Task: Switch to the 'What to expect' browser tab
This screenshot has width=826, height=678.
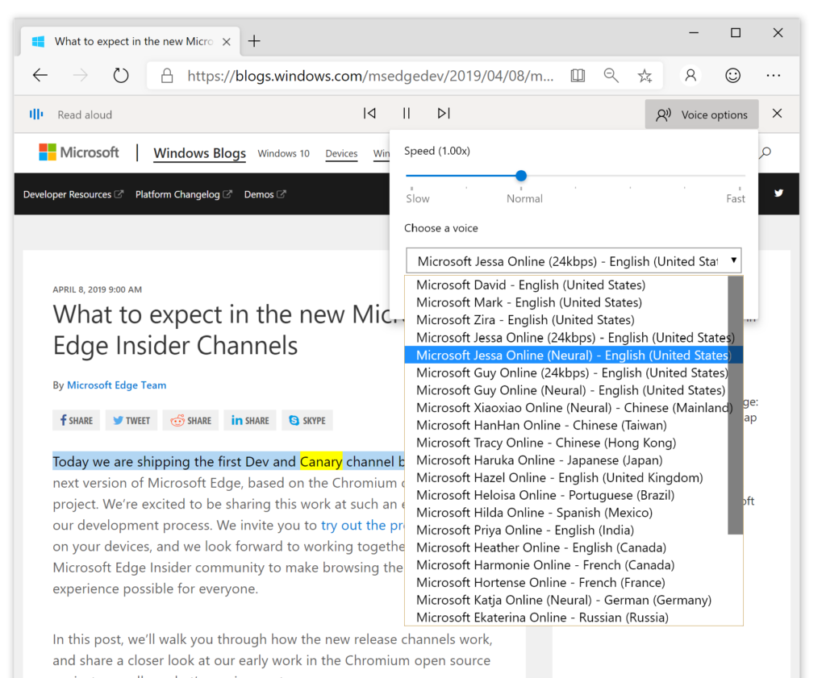Action: click(129, 40)
